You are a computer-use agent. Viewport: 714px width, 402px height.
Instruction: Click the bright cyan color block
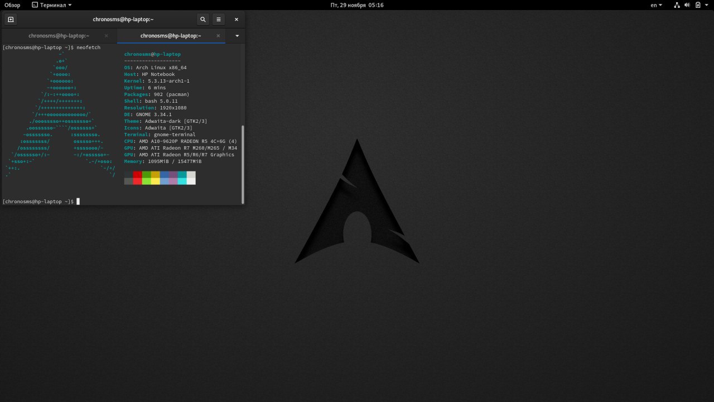point(182,181)
